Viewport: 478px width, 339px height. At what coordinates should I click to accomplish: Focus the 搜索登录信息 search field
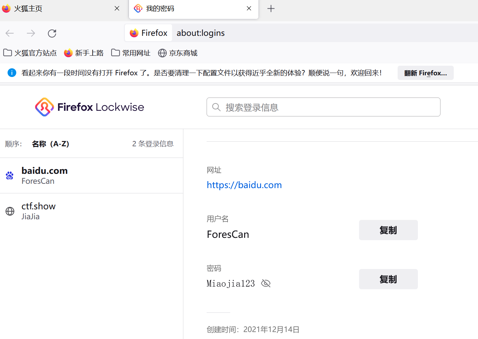pyautogui.click(x=324, y=107)
